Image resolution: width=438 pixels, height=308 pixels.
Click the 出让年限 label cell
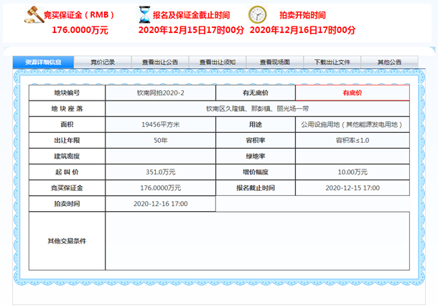(x=67, y=141)
